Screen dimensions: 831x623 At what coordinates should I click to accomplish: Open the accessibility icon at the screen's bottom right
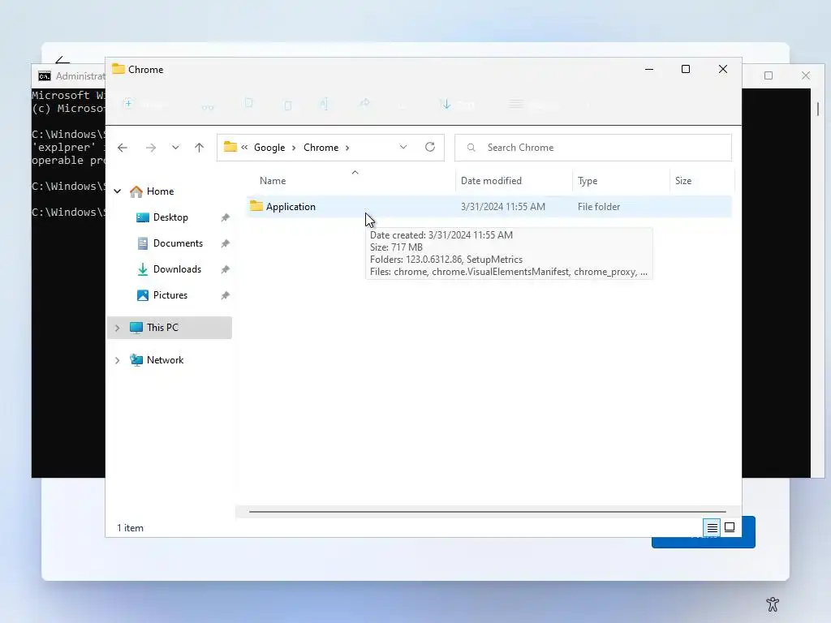(x=773, y=604)
